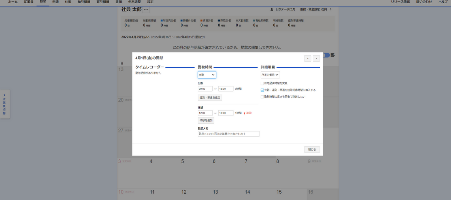
Task: Open the 従業員 menu tab
Action: (x=29, y=2)
